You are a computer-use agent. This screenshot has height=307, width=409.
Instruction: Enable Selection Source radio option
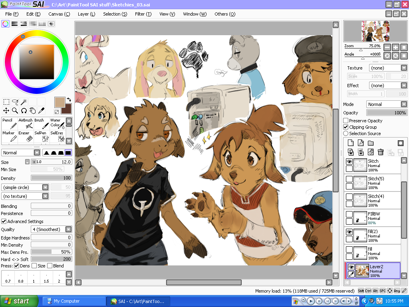[x=346, y=134]
